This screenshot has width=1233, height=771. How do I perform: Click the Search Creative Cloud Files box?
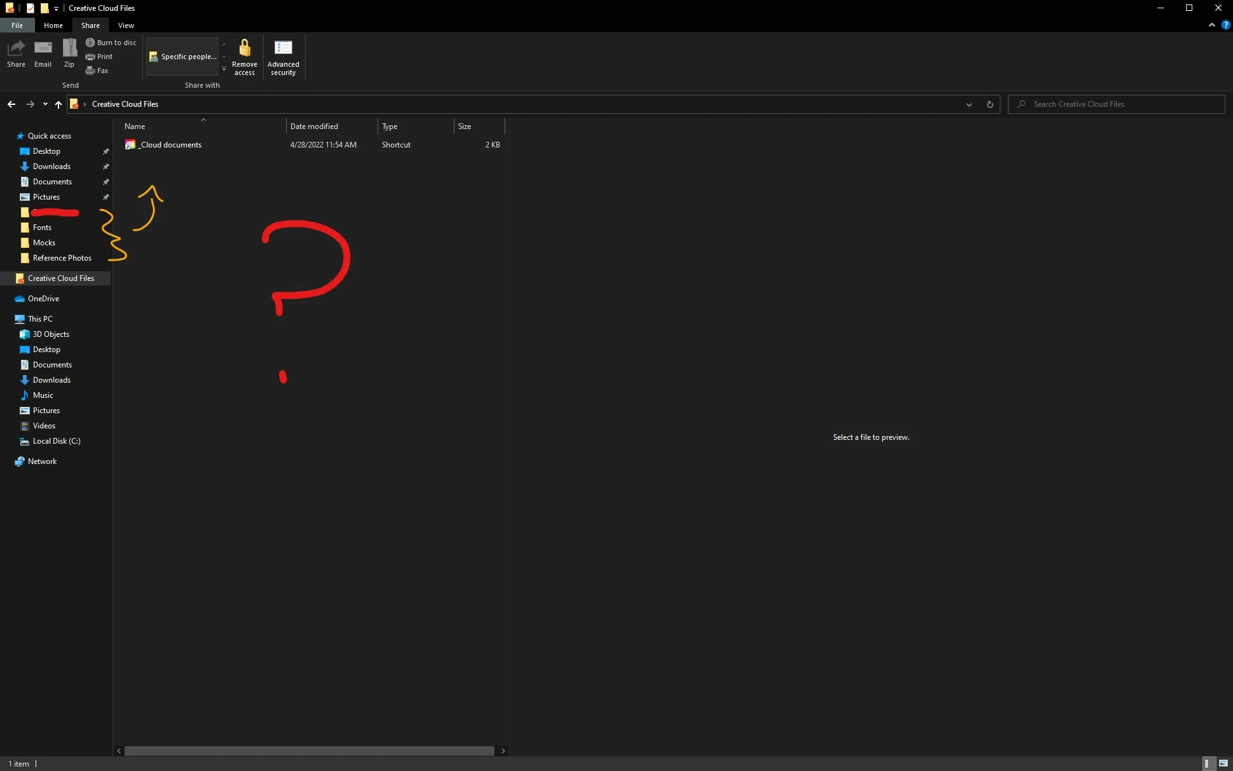coord(1115,104)
